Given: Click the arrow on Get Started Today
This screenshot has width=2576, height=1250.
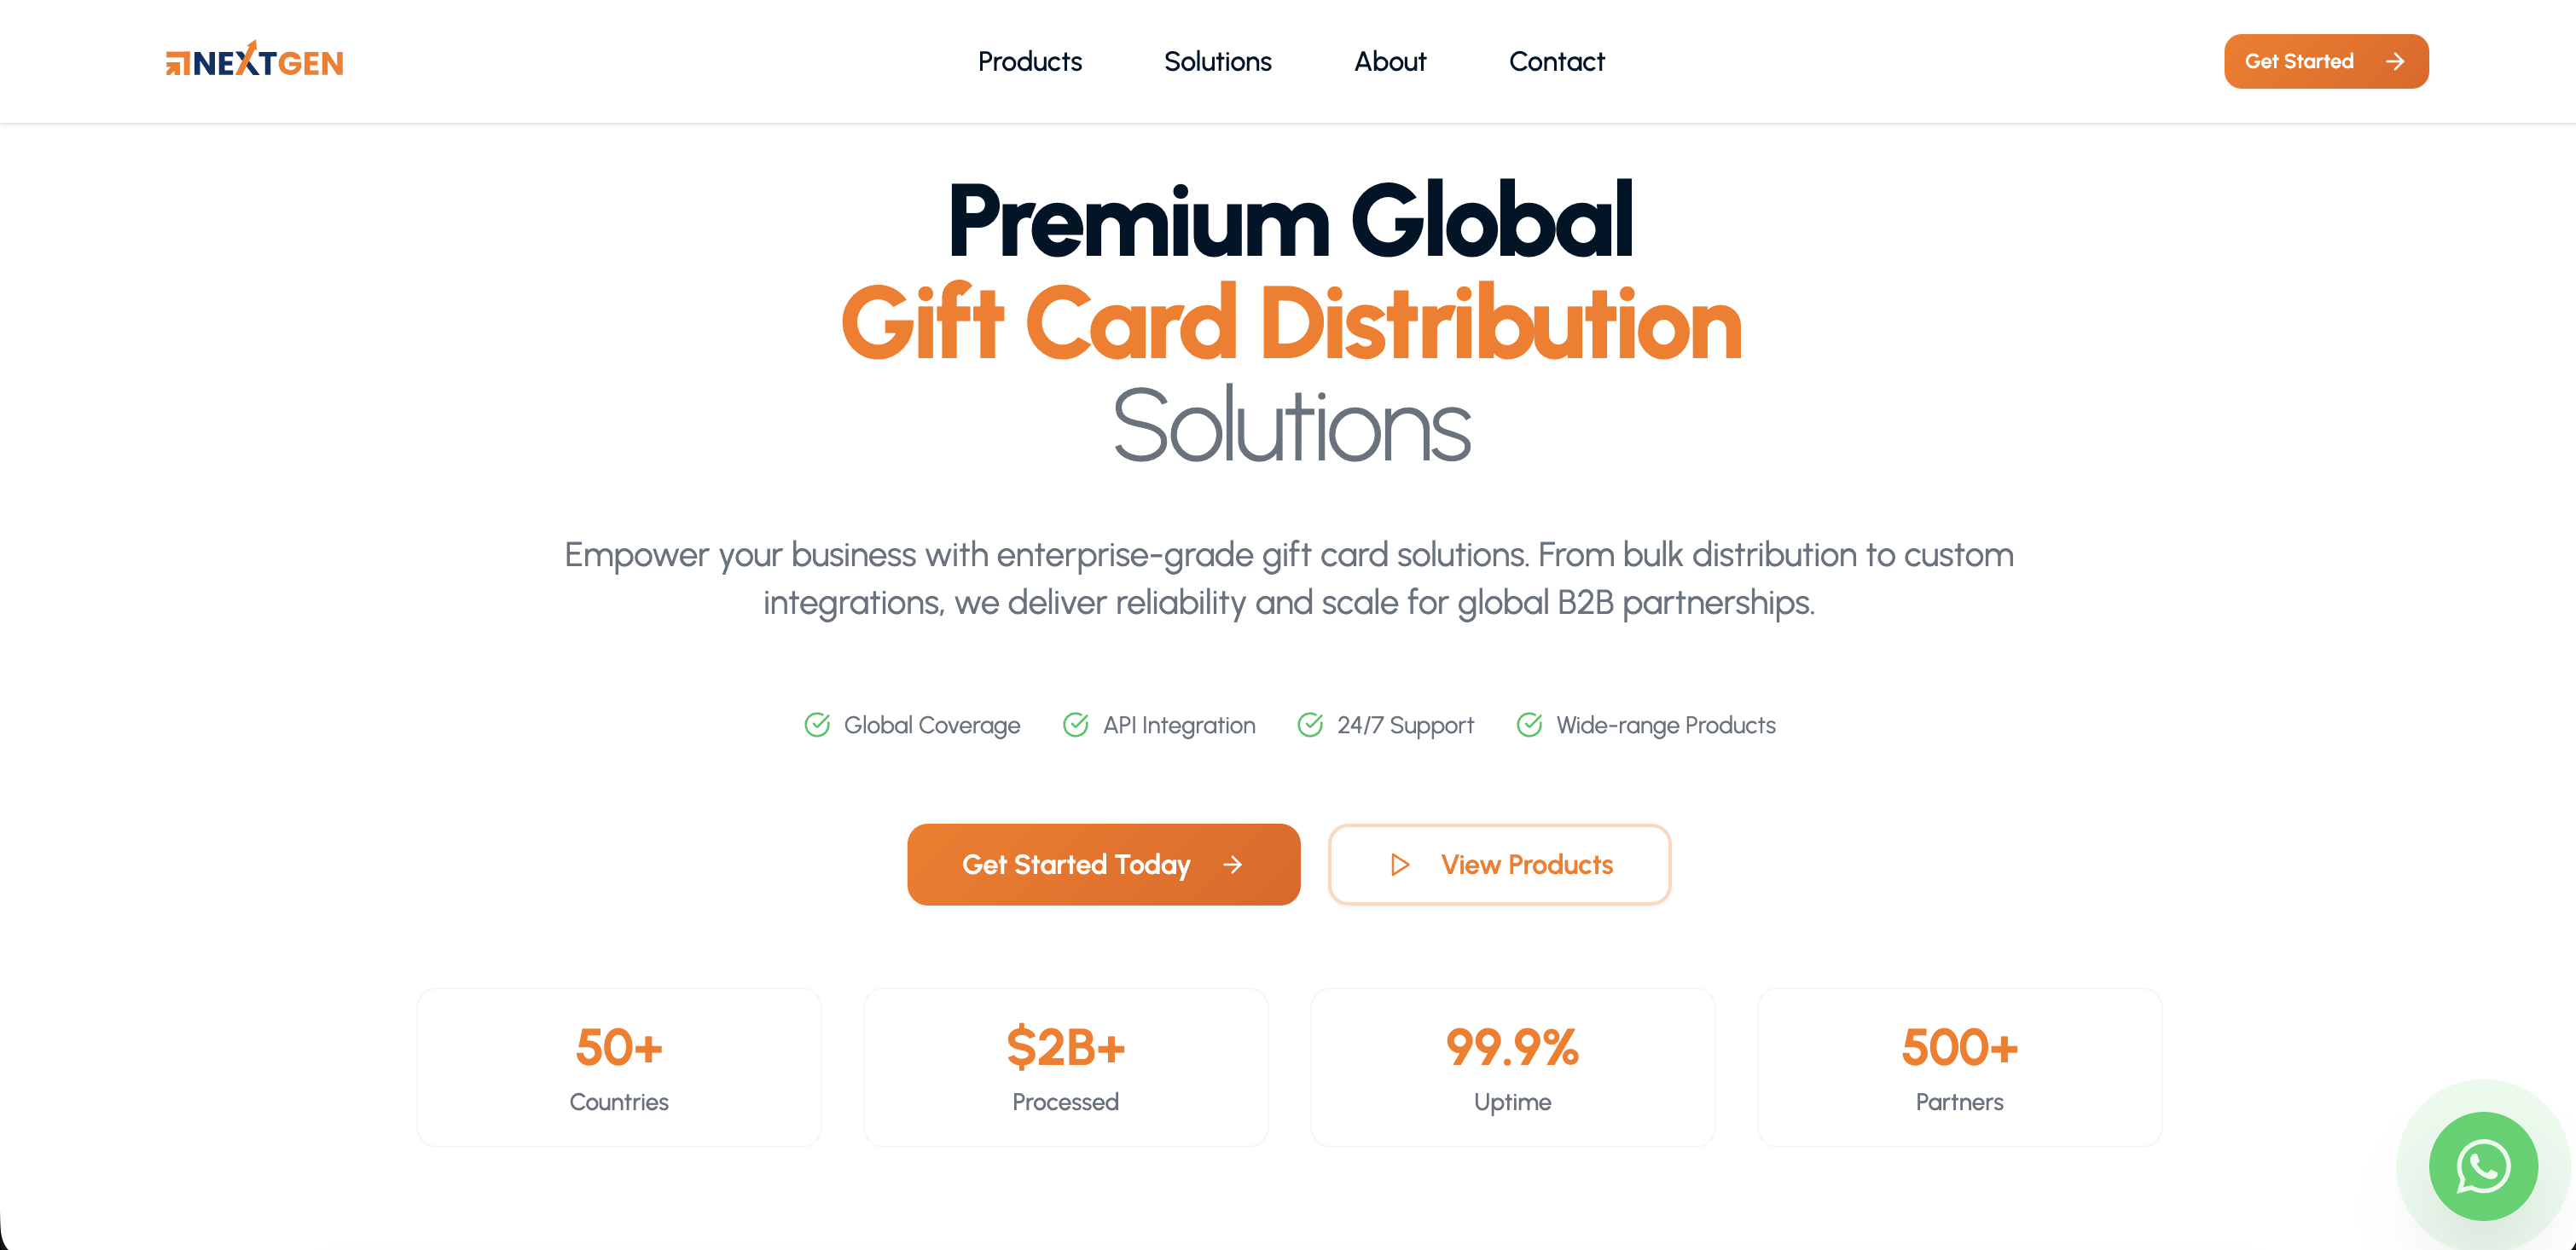Looking at the screenshot, I should tap(1233, 865).
